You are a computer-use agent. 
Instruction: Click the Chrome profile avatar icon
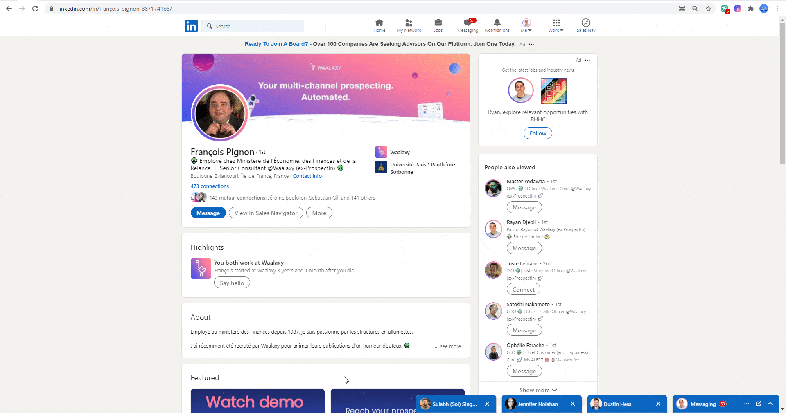[x=764, y=9]
